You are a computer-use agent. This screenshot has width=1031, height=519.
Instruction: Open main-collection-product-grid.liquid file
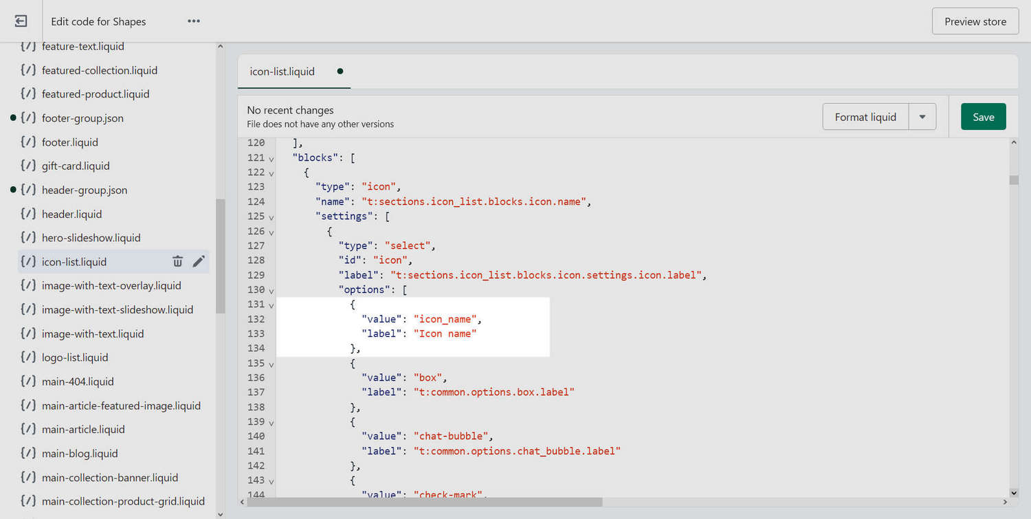pyautogui.click(x=123, y=501)
